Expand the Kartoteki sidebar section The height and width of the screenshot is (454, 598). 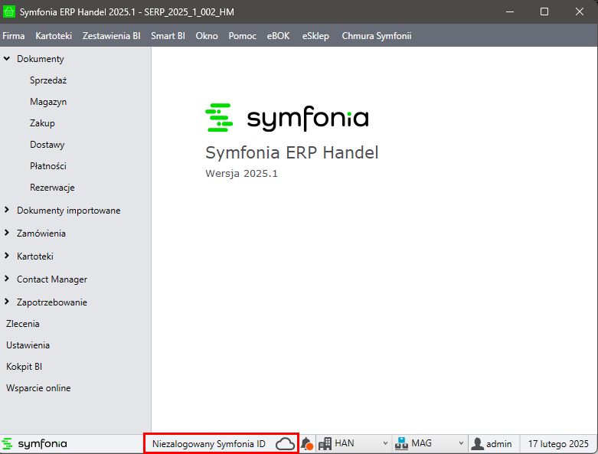[x=7, y=256]
